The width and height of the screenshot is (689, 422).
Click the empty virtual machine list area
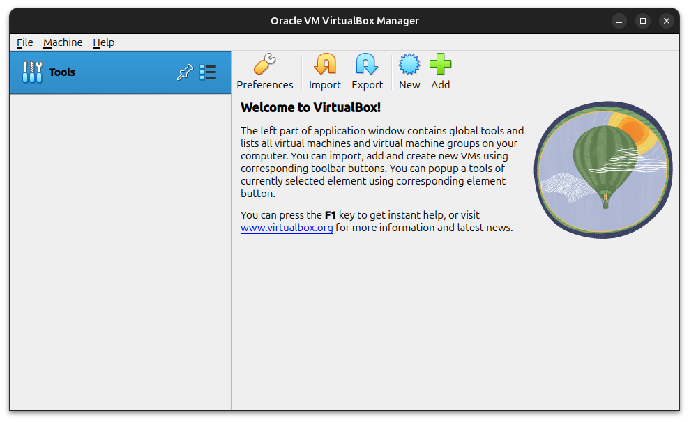pyautogui.click(x=120, y=251)
